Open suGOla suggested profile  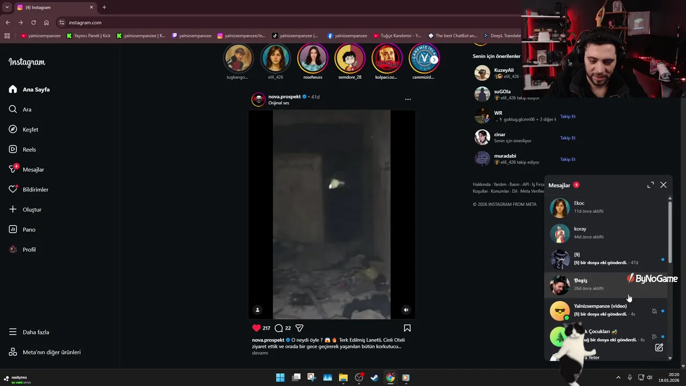tap(502, 92)
